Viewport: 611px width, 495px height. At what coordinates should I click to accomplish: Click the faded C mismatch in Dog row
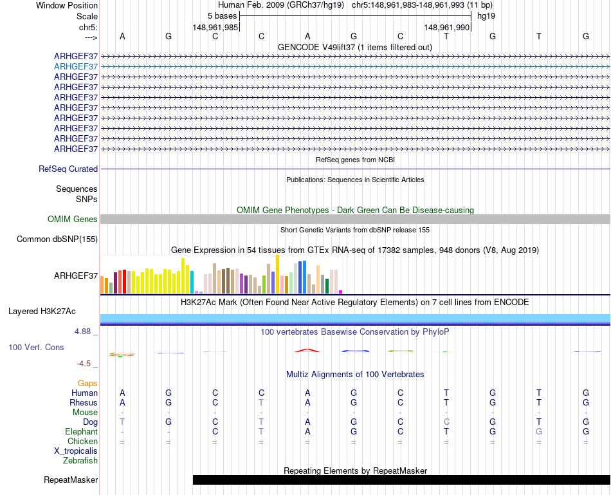pyautogui.click(x=446, y=422)
